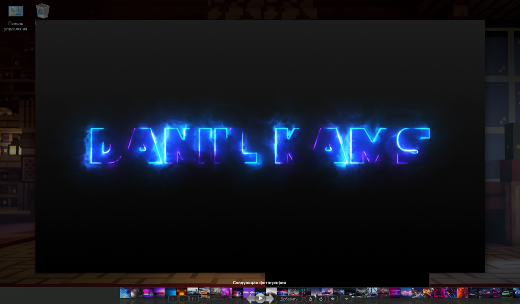This screenshot has height=304, width=520.
Task: Click the Добавить button
Action: (289, 299)
